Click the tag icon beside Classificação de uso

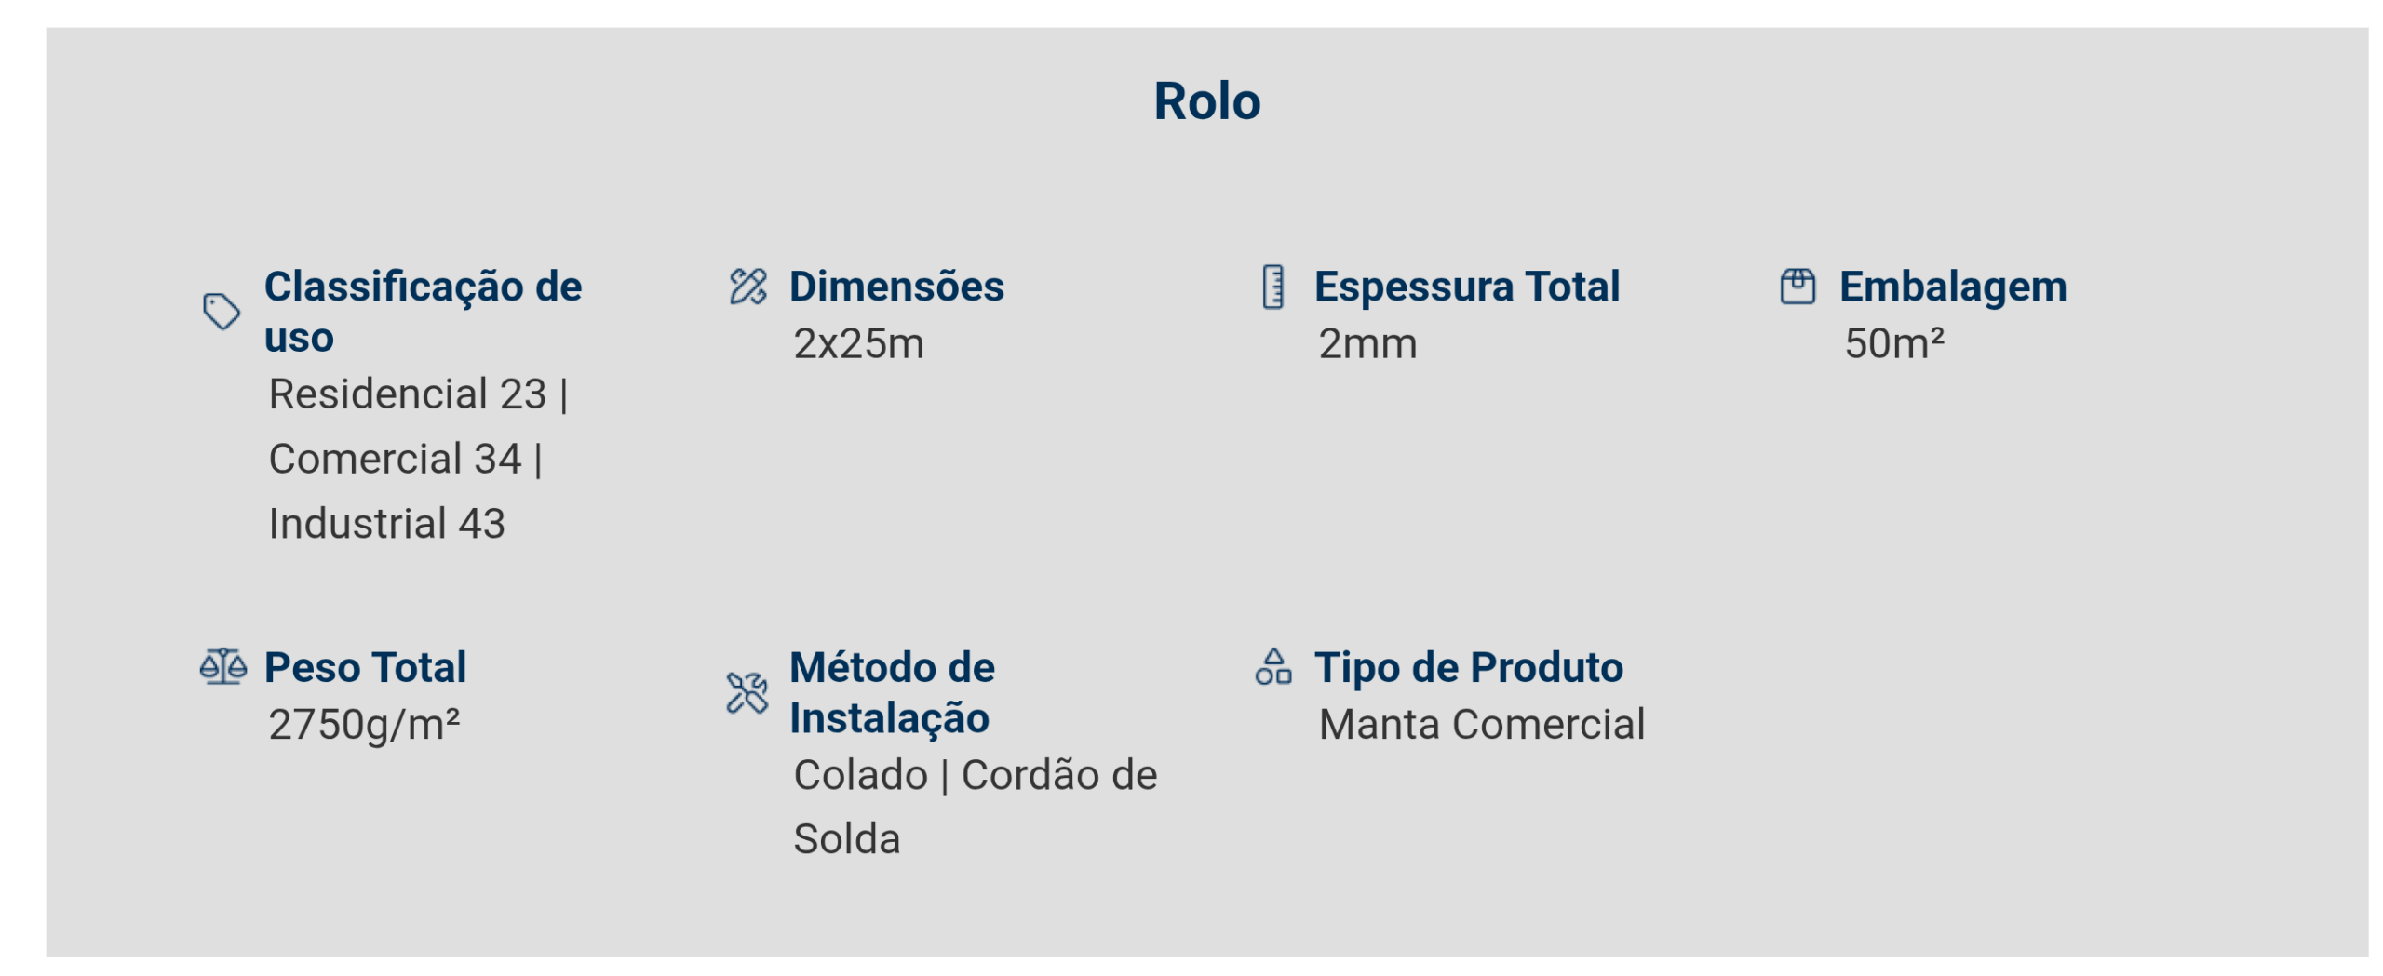[222, 312]
